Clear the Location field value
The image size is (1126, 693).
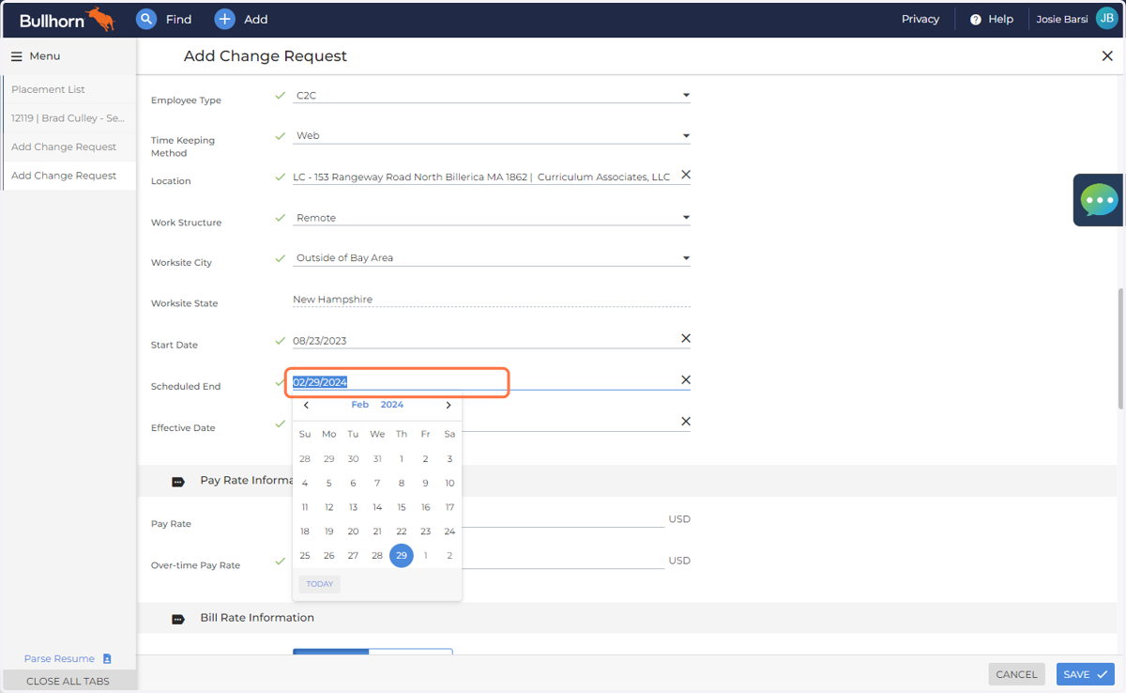coord(686,175)
